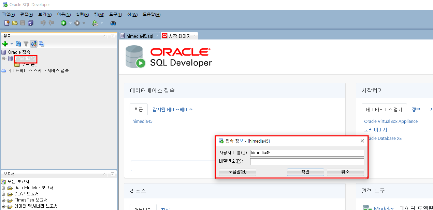
Task: Click the 확인 button in the dialog
Action: tap(305, 172)
